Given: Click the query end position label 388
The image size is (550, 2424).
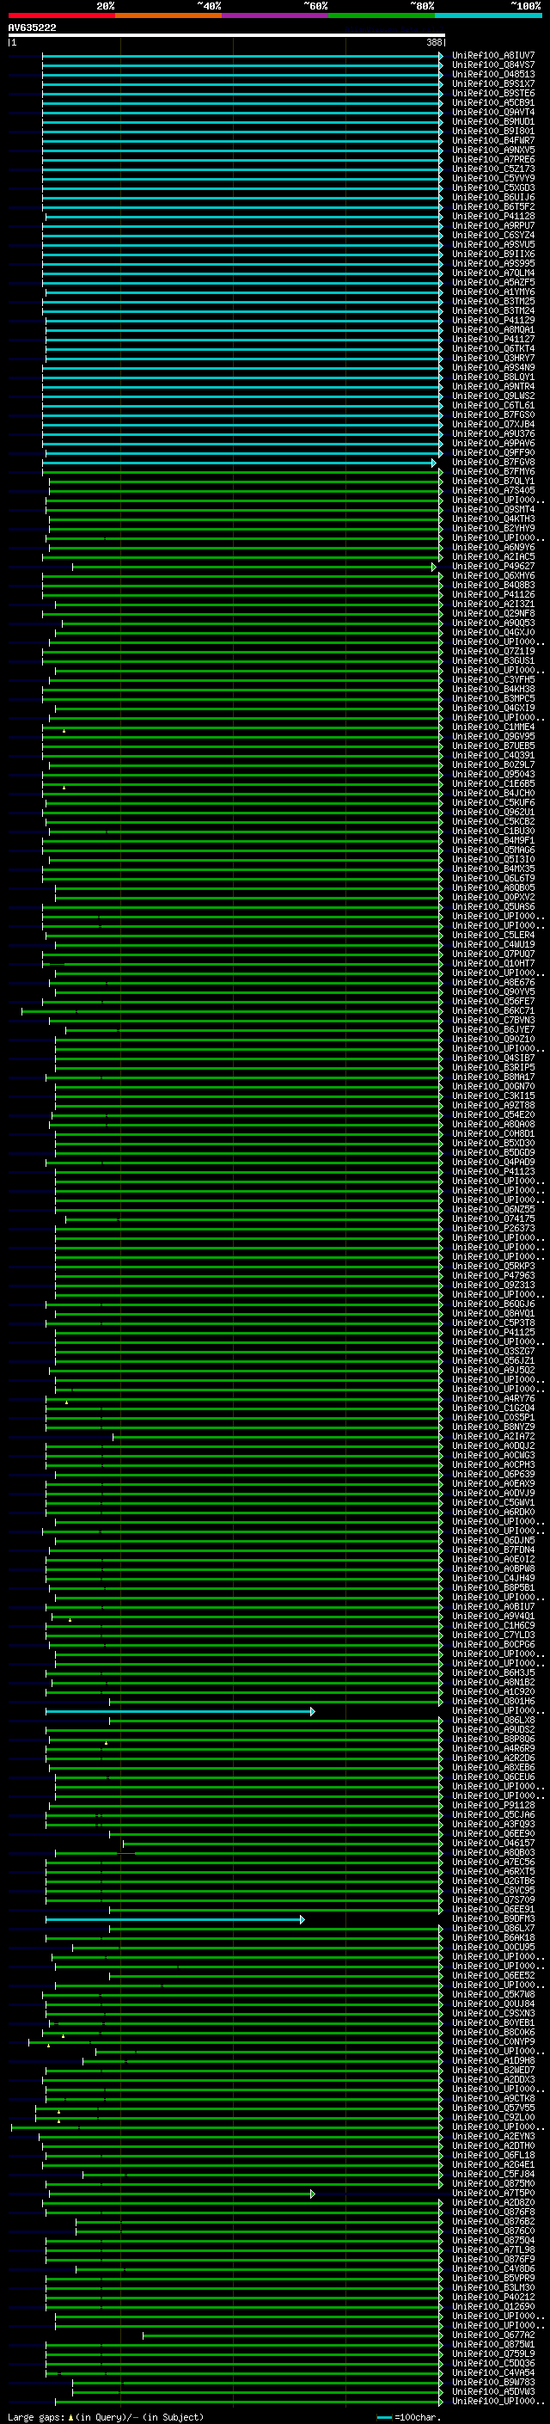Looking at the screenshot, I should (x=433, y=42).
